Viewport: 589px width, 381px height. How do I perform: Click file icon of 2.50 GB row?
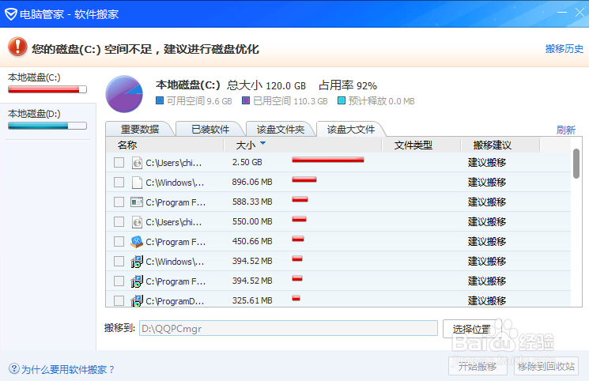pos(137,163)
